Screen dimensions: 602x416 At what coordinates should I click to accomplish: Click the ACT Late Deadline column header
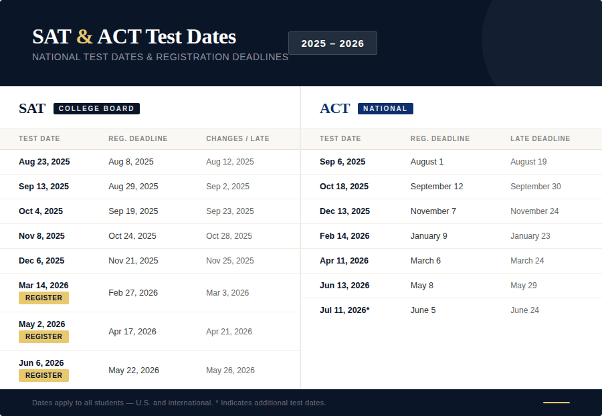[x=540, y=139]
